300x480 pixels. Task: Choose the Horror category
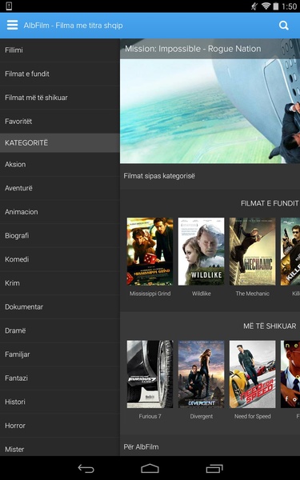pyautogui.click(x=60, y=426)
